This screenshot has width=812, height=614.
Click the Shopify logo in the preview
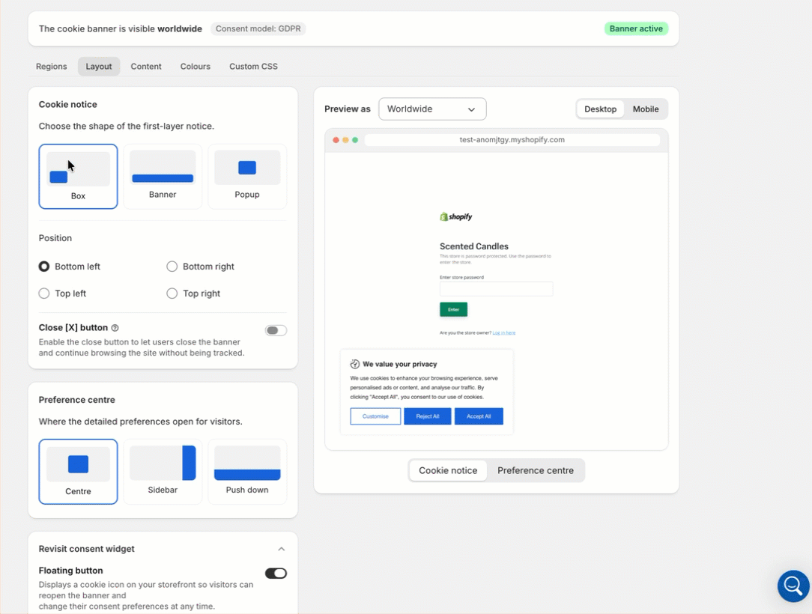[x=455, y=217]
